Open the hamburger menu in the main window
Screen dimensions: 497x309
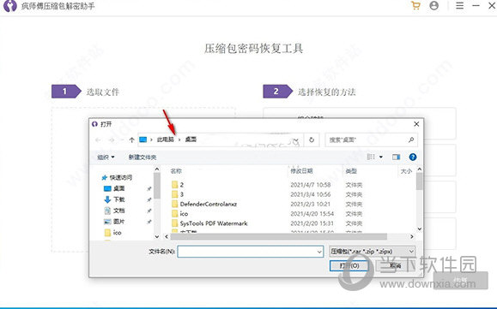[x=459, y=6]
